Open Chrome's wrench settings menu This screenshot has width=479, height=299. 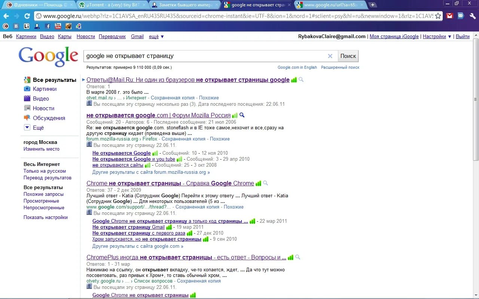click(472, 16)
